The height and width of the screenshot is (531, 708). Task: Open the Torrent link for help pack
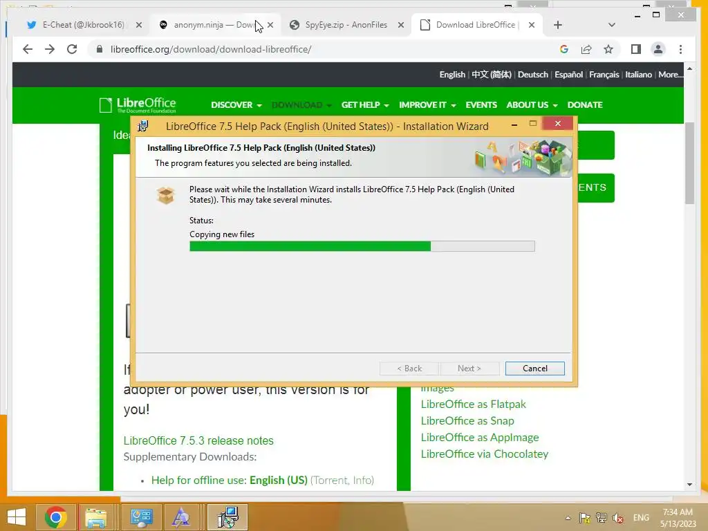click(330, 480)
